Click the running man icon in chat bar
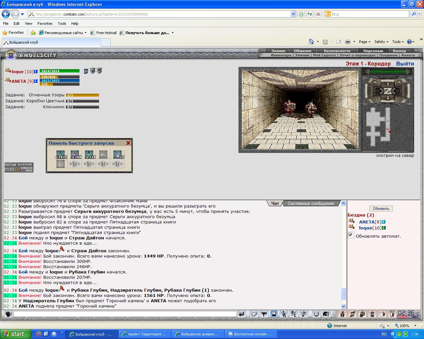 click(x=284, y=314)
